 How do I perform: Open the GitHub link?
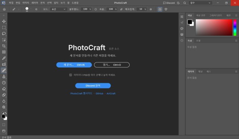(99, 94)
